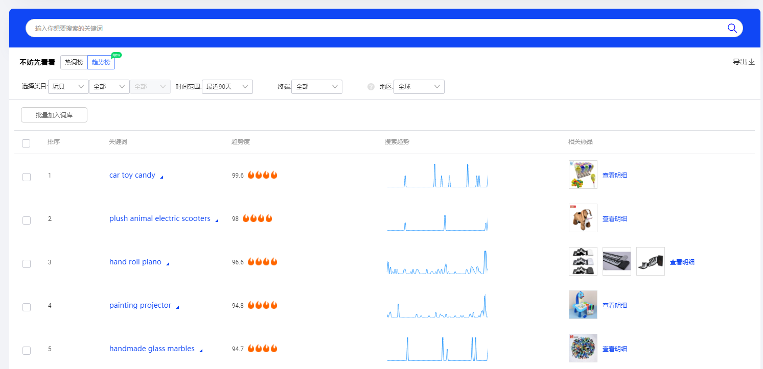The width and height of the screenshot is (763, 369).
Task: Expand triangle beside painting projector keyword
Action: pyautogui.click(x=177, y=306)
